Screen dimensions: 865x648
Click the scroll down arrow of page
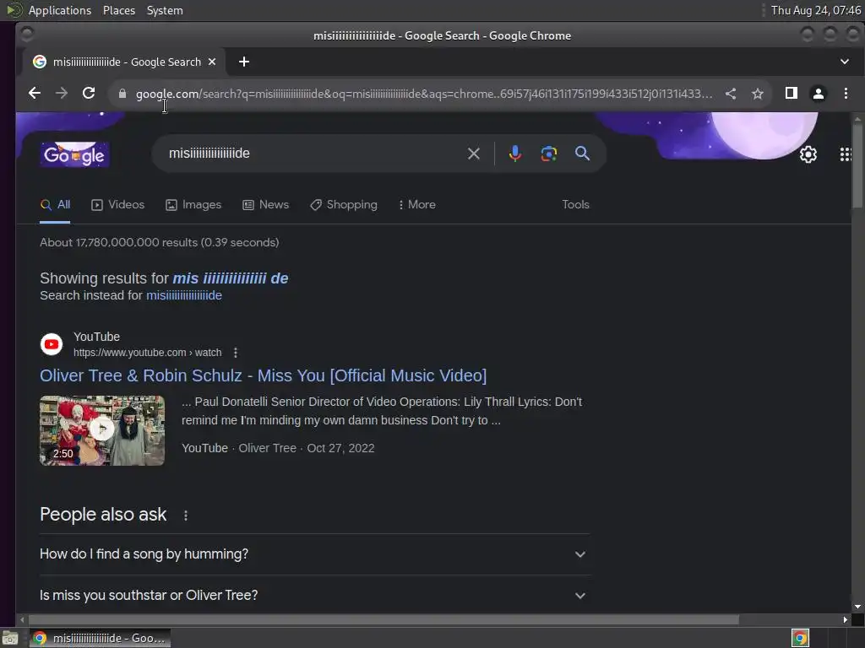857,607
